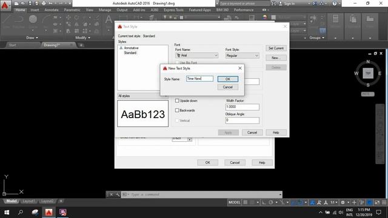The image size is (388, 218).
Task: Confirm new style name with OK
Action: [228, 79]
